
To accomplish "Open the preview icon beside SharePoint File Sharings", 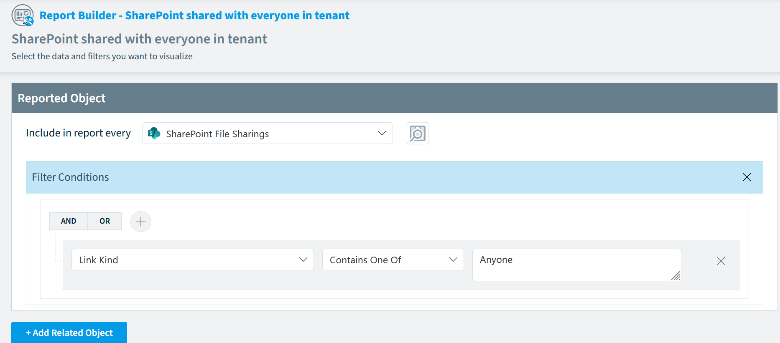I will click(x=418, y=134).
